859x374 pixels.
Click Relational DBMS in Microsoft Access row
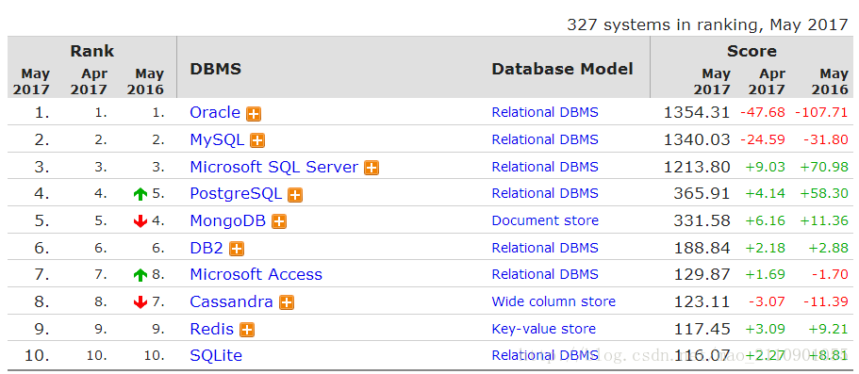coord(545,274)
